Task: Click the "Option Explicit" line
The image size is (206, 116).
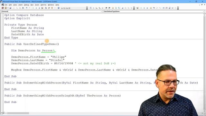Action: click(17, 18)
